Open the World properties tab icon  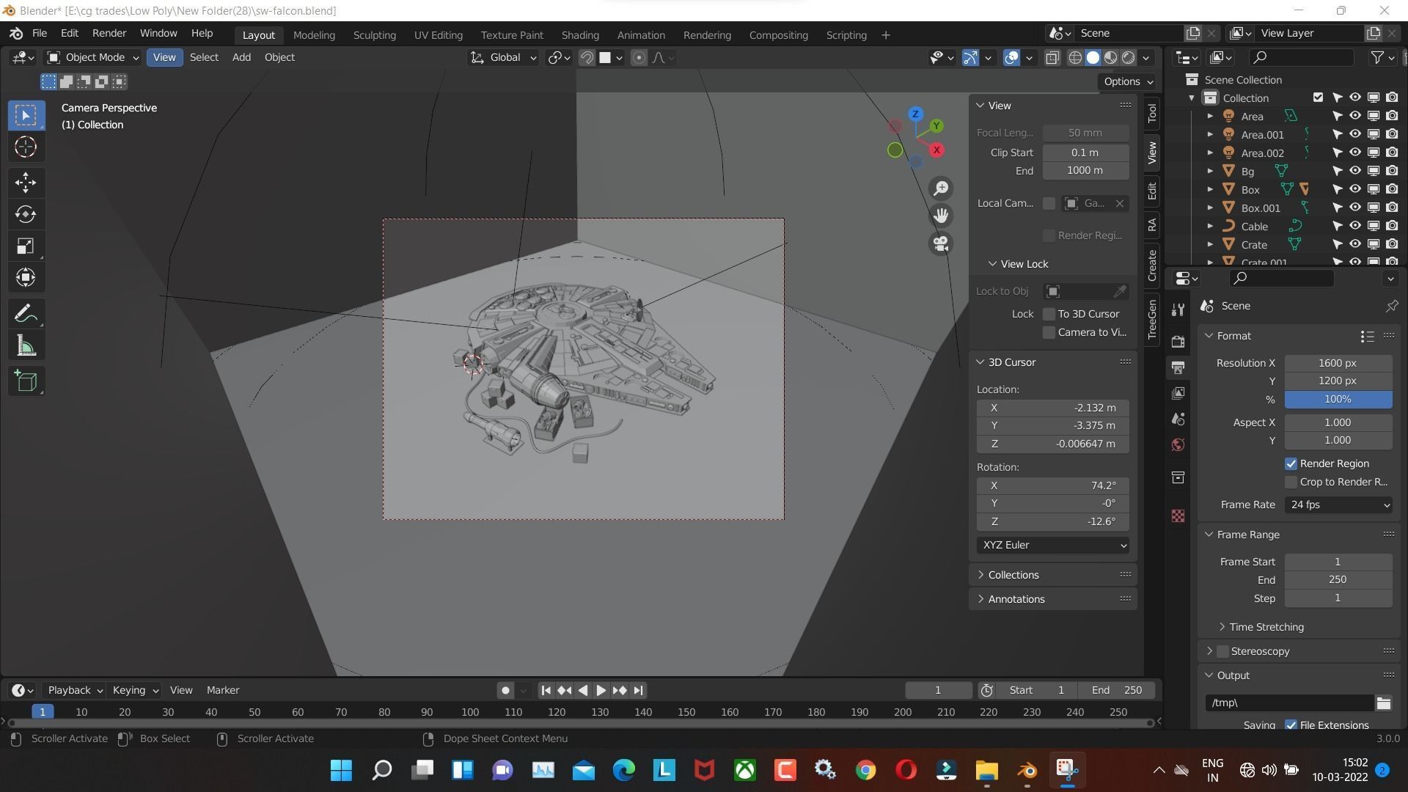(1178, 445)
